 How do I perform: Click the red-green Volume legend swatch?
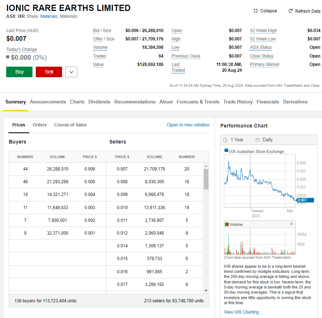[x=227, y=224]
